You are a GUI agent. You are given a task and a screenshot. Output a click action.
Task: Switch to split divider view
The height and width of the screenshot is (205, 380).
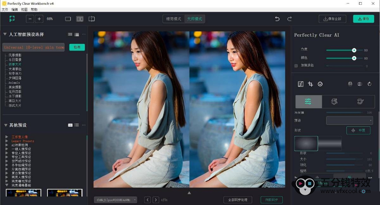(92, 19)
